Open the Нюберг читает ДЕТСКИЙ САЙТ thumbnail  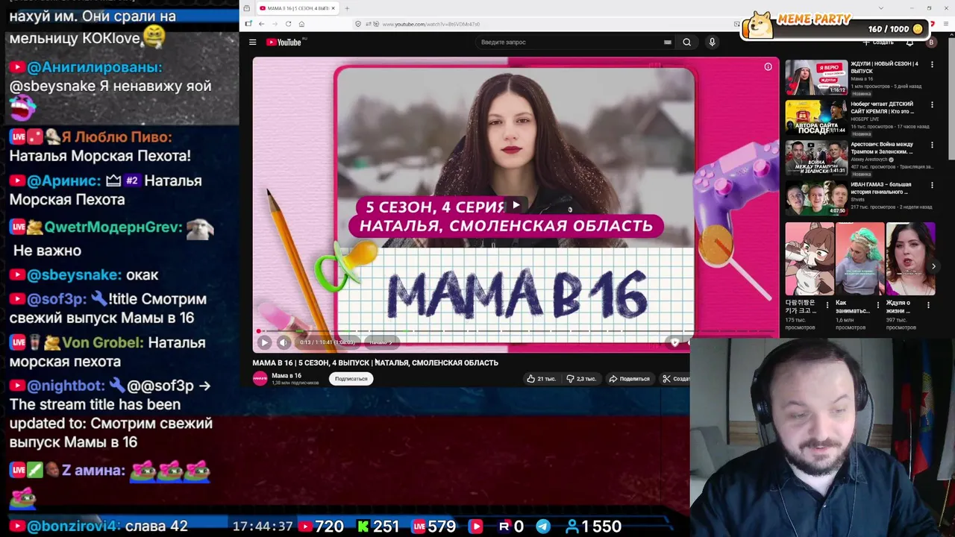pos(816,119)
